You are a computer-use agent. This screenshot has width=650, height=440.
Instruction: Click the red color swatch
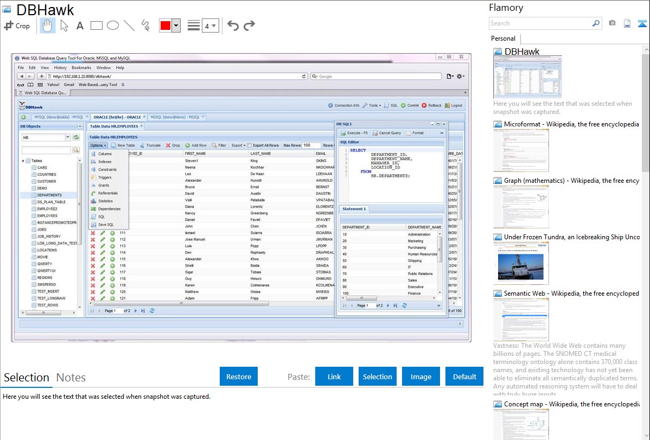click(x=165, y=25)
